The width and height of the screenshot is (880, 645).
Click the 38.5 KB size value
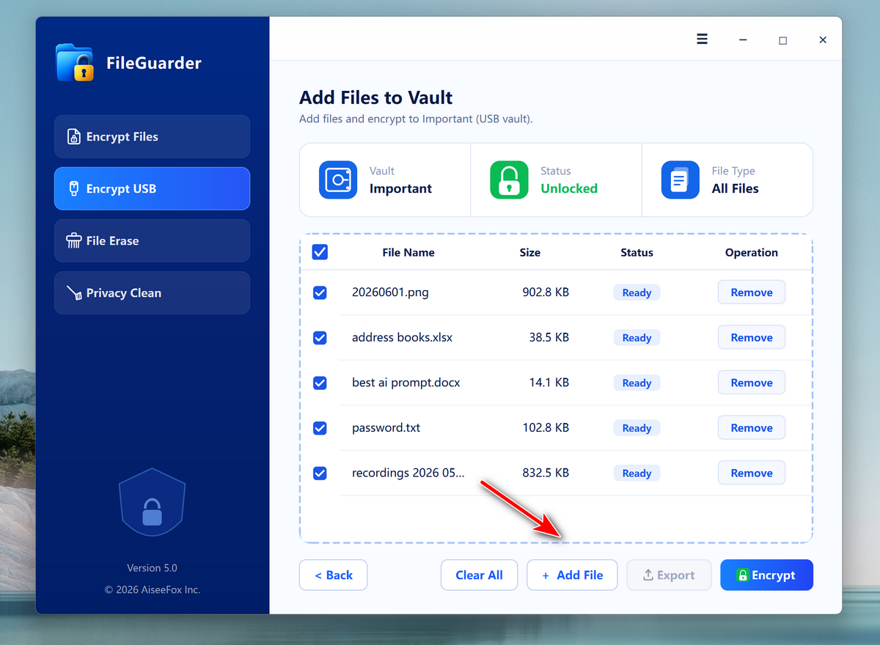click(x=549, y=338)
